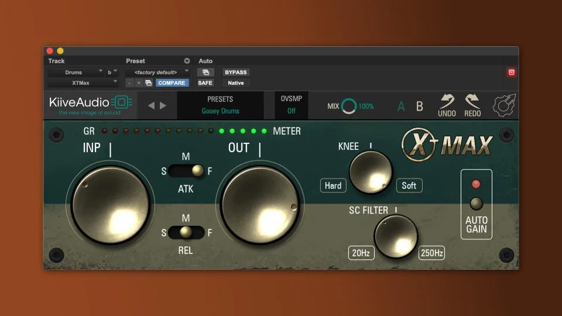Click the Redo arrow icon
This screenshot has width=562, height=316.
point(472,101)
